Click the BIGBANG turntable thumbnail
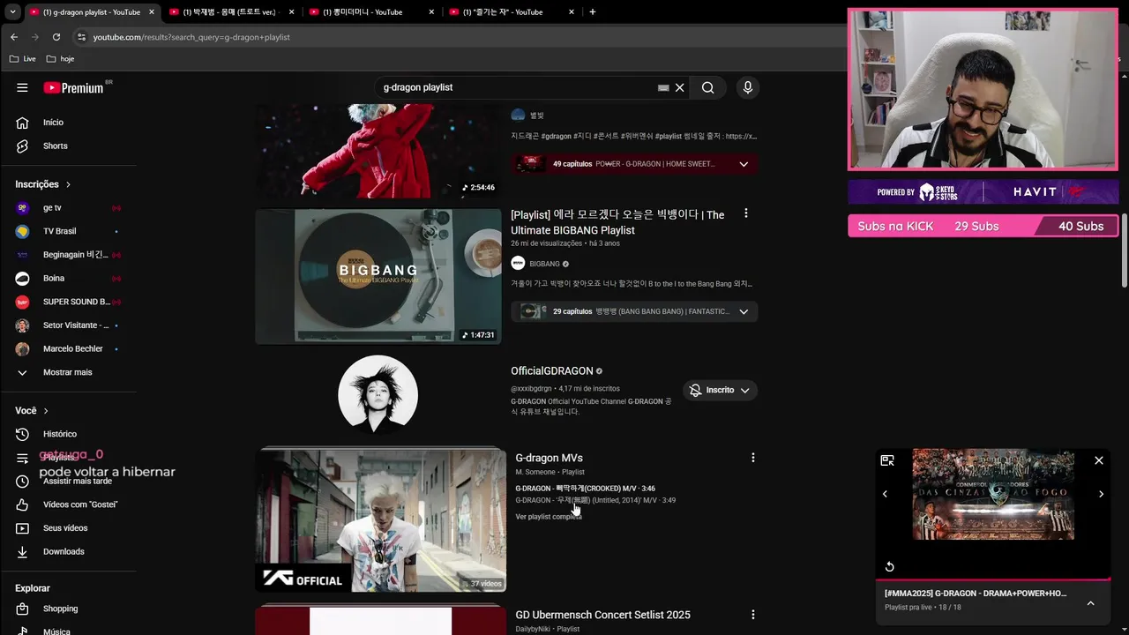This screenshot has height=635, width=1129. coord(378,276)
